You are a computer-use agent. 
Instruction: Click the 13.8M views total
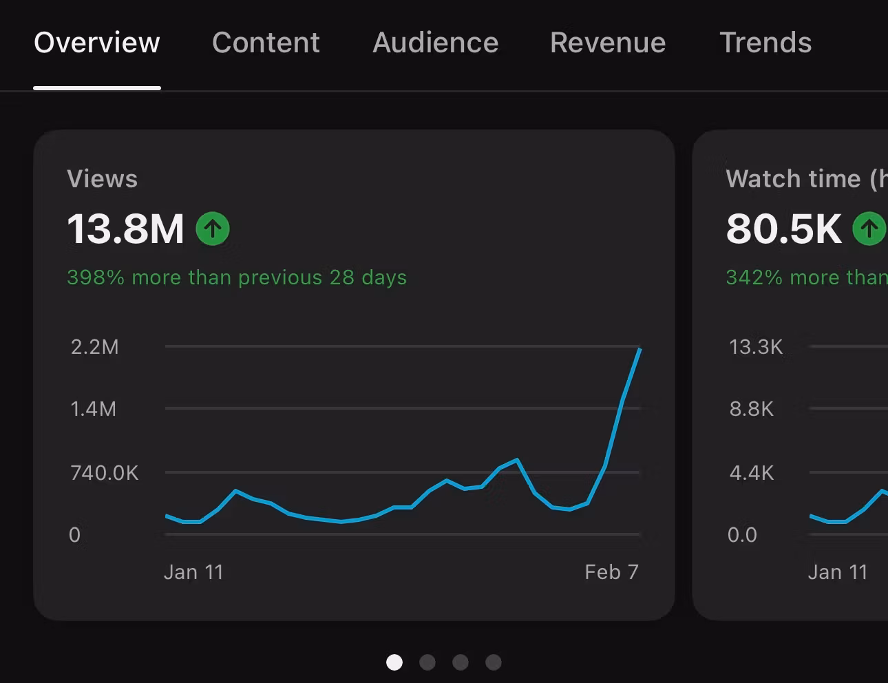tap(125, 229)
